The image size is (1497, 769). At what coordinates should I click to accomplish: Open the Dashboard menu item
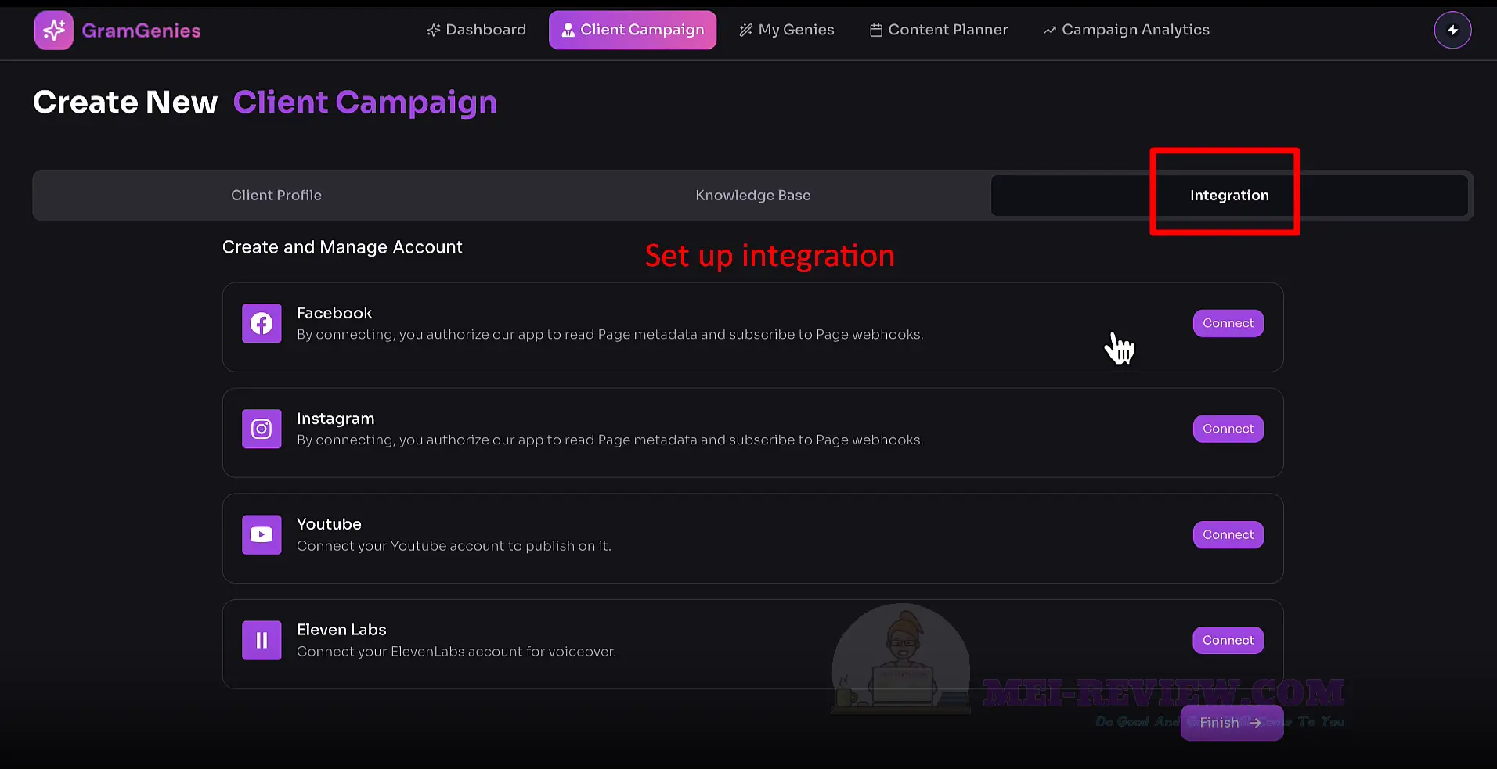point(476,30)
